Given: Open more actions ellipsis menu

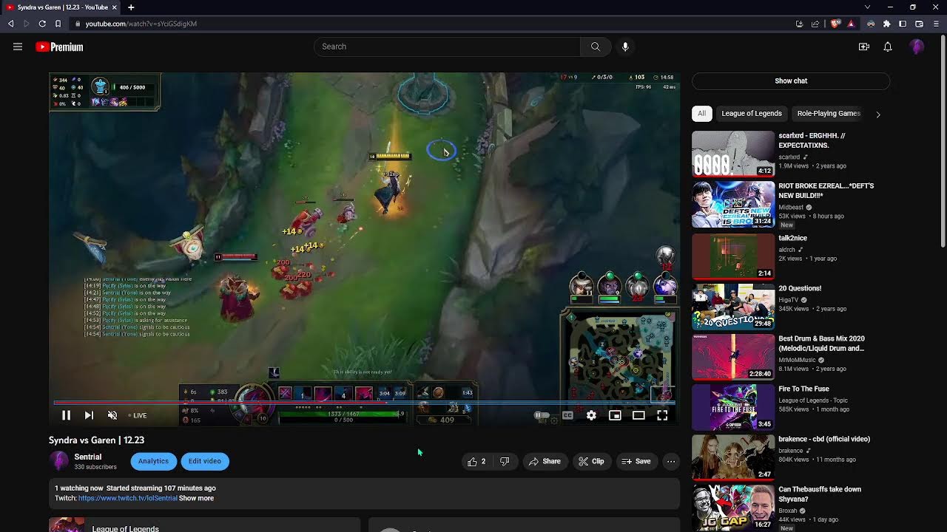Looking at the screenshot, I should 671,461.
